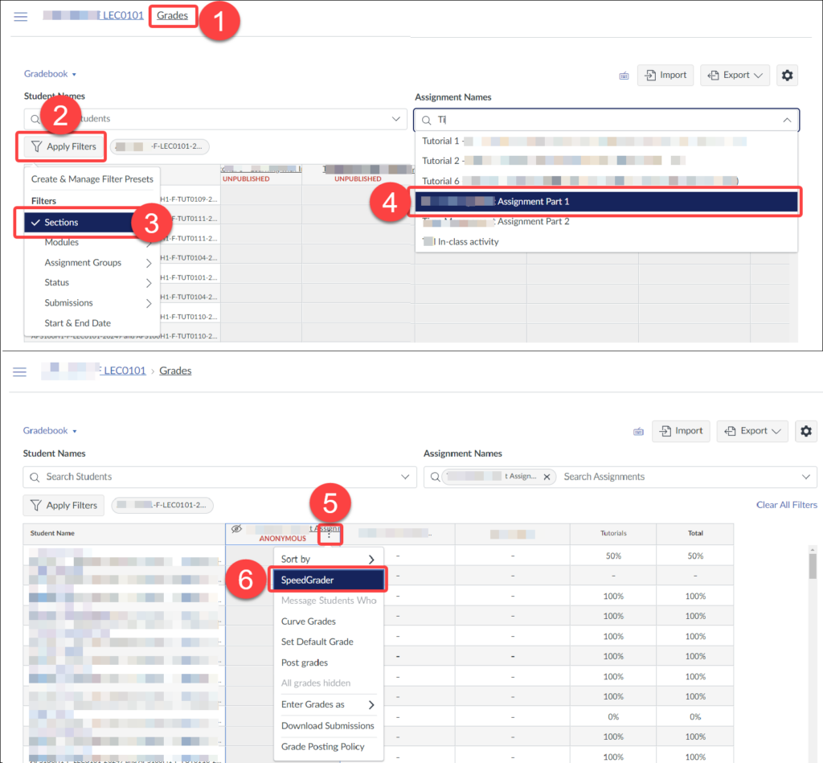Click the Total column header
823x763 pixels.
695,534
